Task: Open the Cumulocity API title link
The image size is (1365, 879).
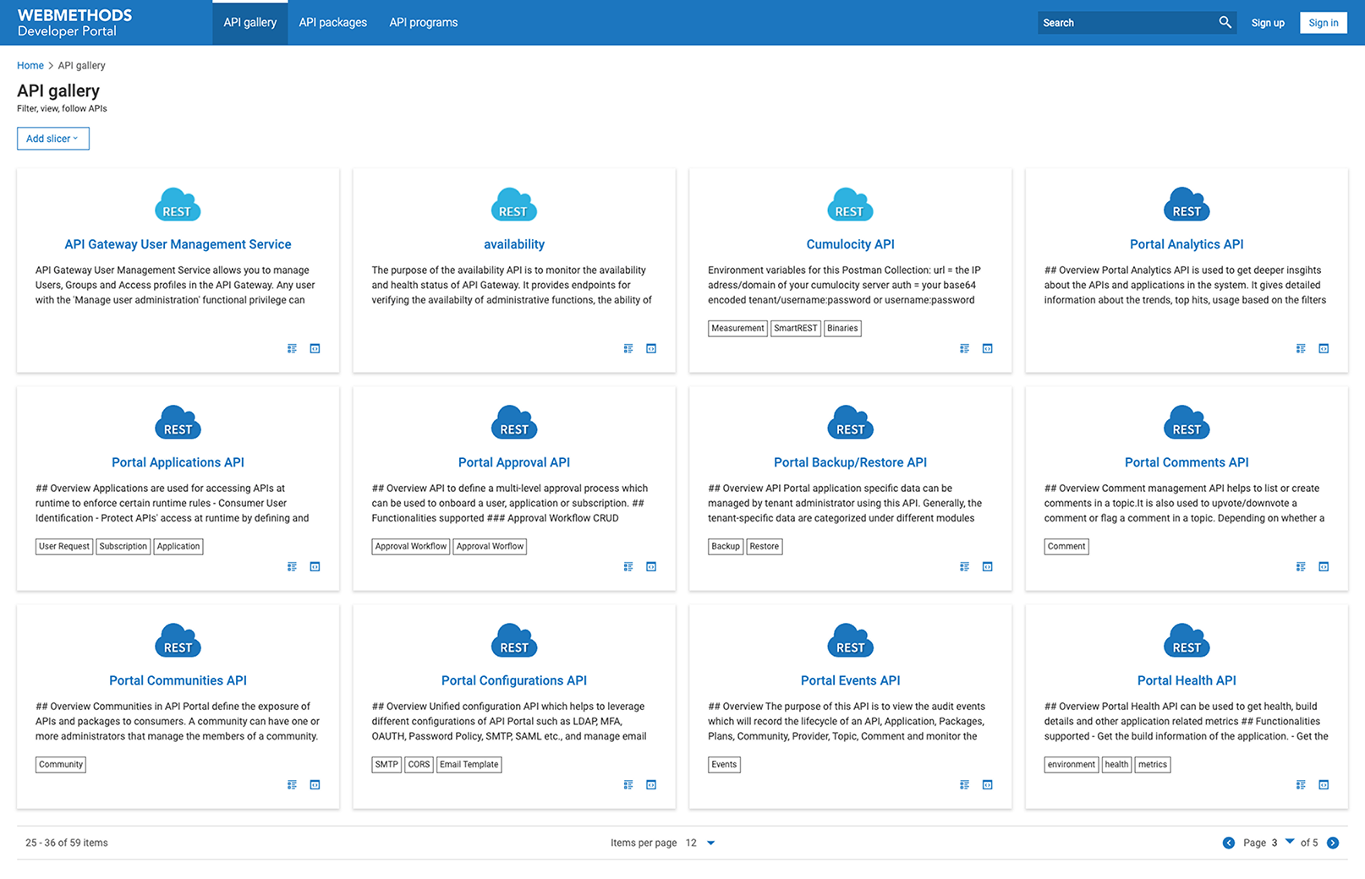Action: (850, 244)
